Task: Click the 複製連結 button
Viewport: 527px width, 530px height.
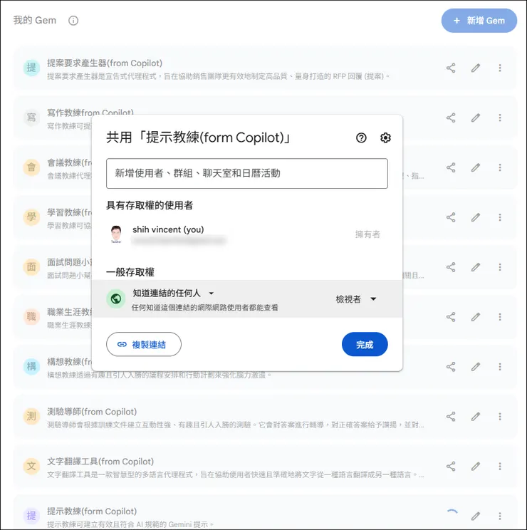Action: pos(144,345)
